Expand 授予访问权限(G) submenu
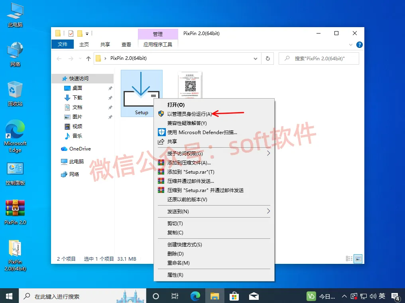Screen dimensions: 405x303 [x=214, y=153]
